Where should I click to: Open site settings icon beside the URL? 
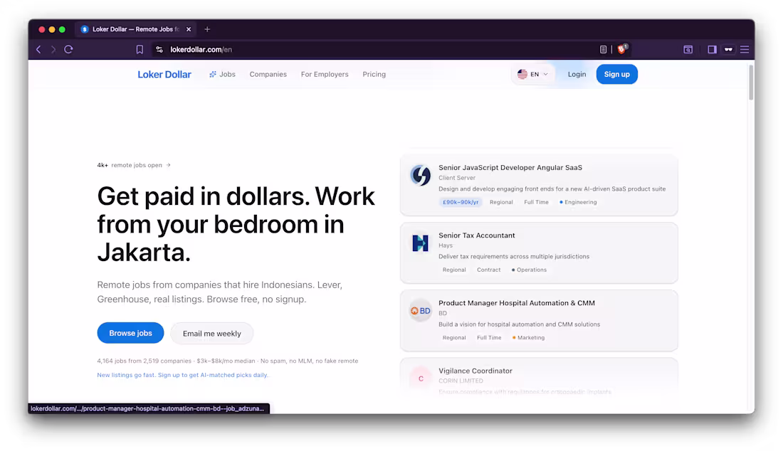tap(159, 49)
